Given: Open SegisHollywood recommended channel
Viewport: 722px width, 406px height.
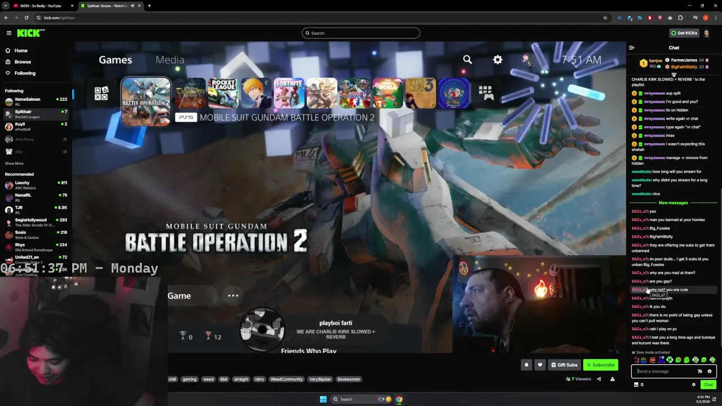Looking at the screenshot, I should [36, 222].
